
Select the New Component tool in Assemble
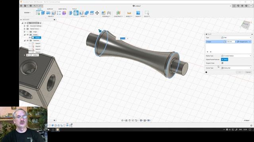coord(104,13)
